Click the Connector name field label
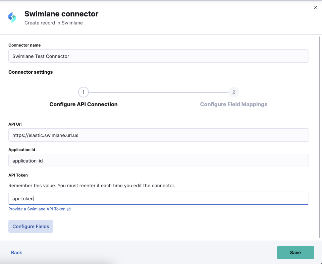Viewport: 322px width, 264px height. [24, 45]
